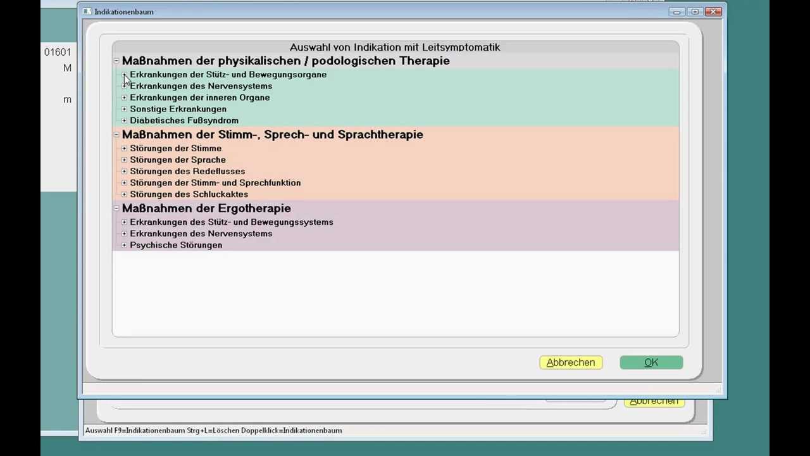This screenshot has height=456, width=810.
Task: Expand Diabetisches Fußsyndrom node
Action: click(x=124, y=120)
